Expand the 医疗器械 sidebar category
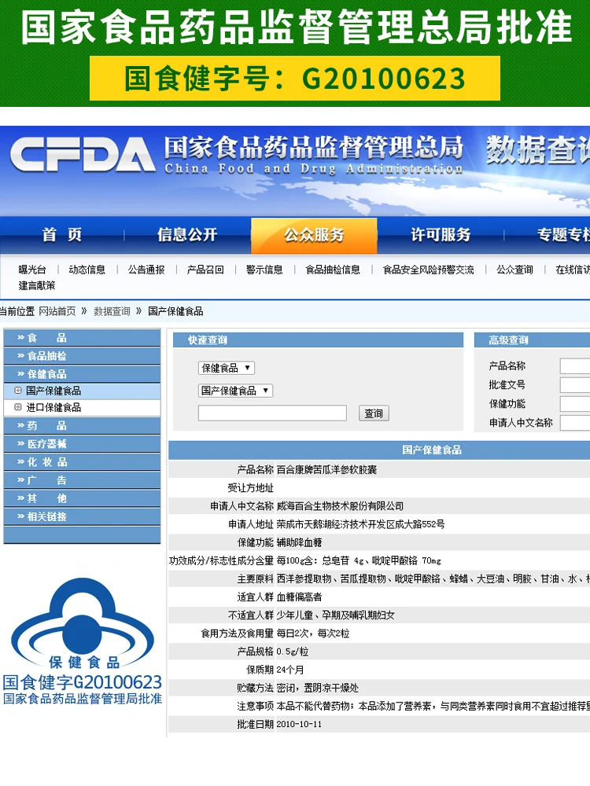This screenshot has width=590, height=786. [82, 443]
